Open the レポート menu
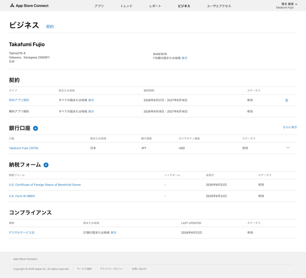Viewport: 306px width, 278px height. [155, 6]
